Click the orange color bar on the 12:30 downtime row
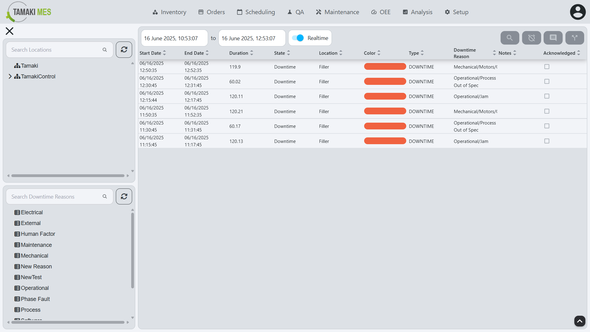The image size is (590, 332). 385,81
